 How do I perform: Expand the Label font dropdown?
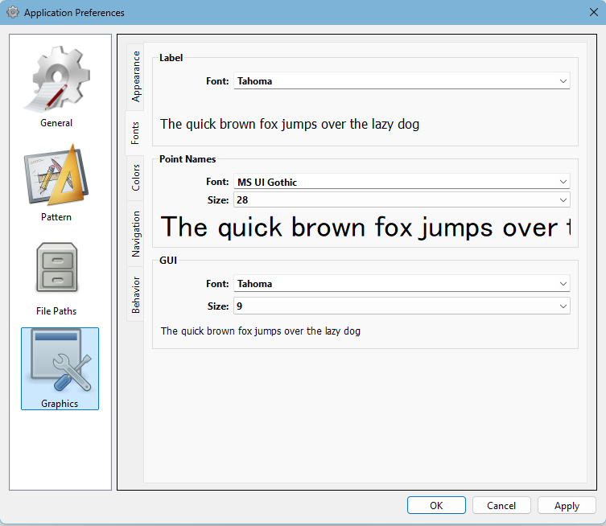[x=402, y=80]
